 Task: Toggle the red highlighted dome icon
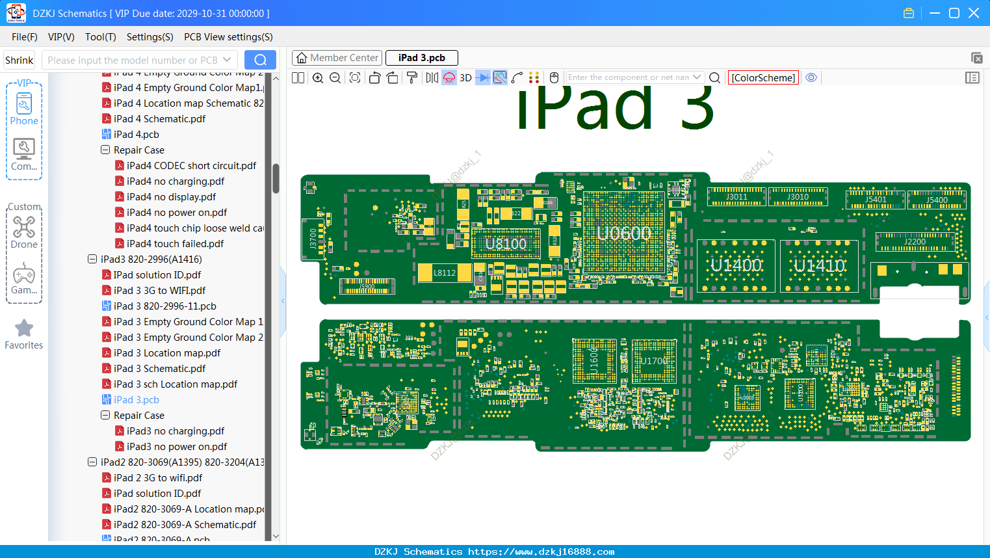(x=449, y=77)
